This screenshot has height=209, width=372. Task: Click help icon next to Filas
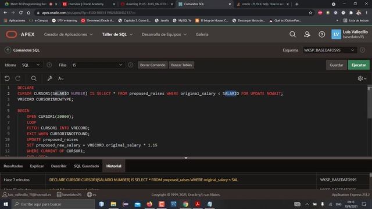pyautogui.click(x=130, y=65)
